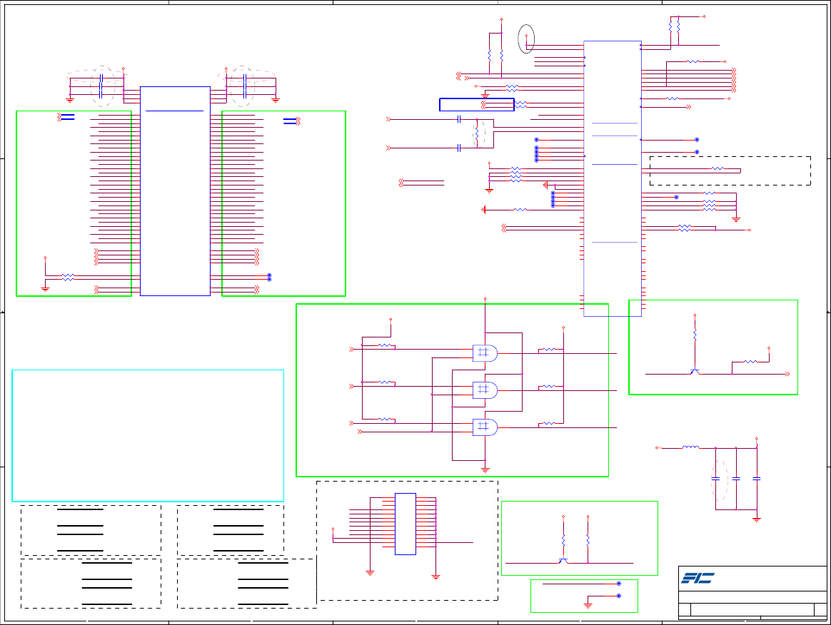The width and height of the screenshot is (831, 625).
Task: Select the transistor symbol beside the tall IC's base
Action: pyautogui.click(x=695, y=372)
